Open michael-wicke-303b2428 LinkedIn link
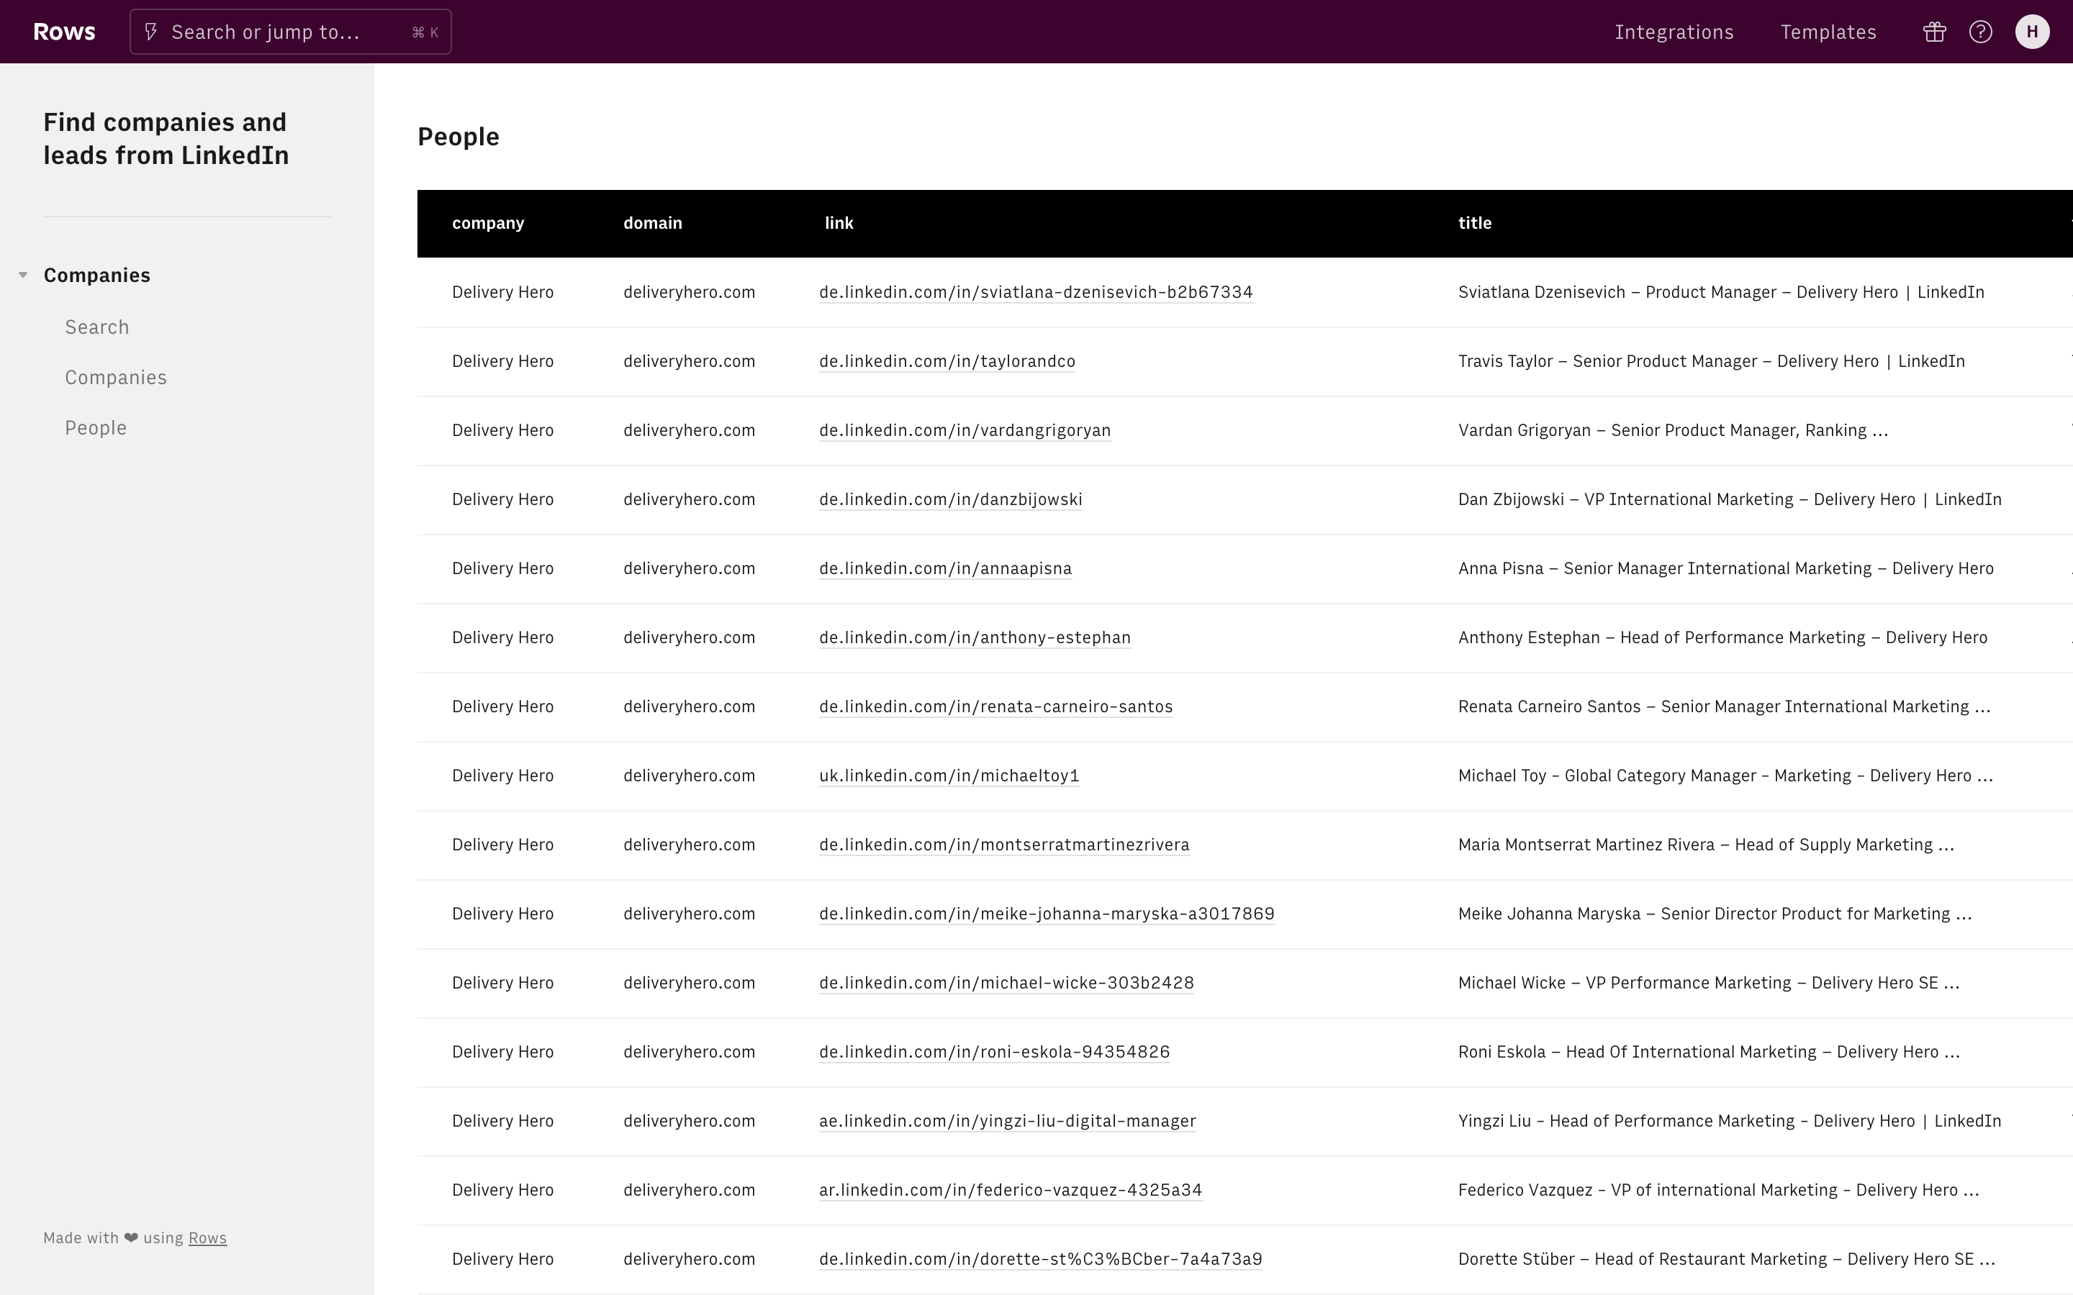2073x1295 pixels. pos(1006,983)
